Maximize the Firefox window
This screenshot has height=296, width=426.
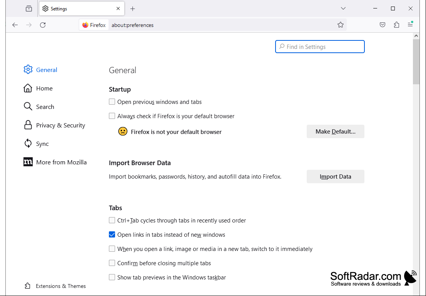point(393,8)
